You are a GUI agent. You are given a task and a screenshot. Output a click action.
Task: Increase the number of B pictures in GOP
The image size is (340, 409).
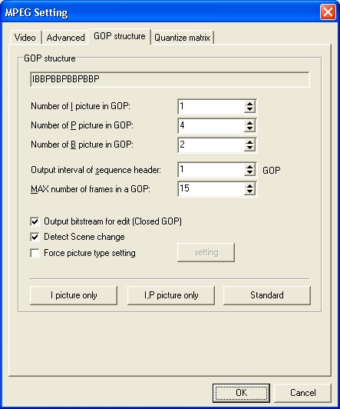249,142
